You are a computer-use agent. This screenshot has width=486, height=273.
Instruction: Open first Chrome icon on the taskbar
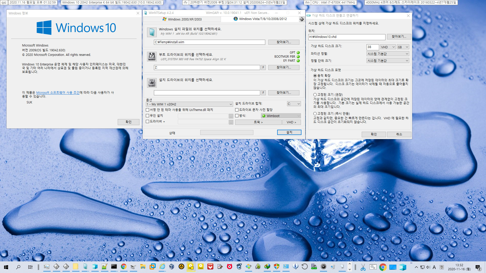pos(124,266)
